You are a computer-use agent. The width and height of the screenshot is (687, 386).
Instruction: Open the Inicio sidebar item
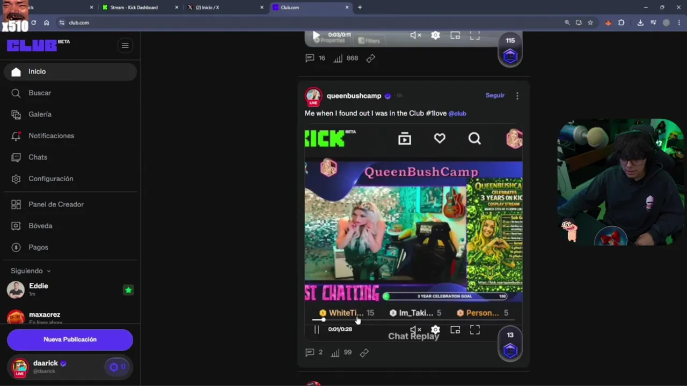[70, 71]
